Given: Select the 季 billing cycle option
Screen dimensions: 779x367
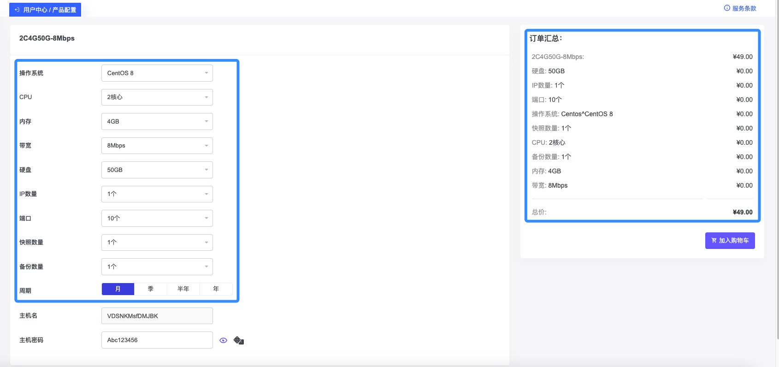Looking at the screenshot, I should [151, 289].
